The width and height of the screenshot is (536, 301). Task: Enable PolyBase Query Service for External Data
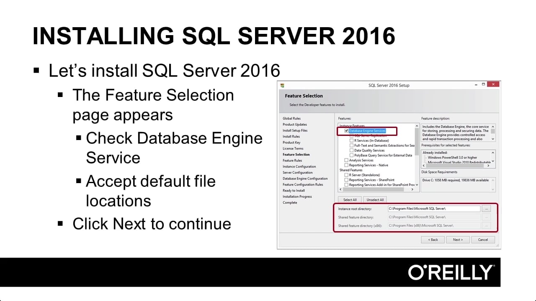[x=351, y=156]
